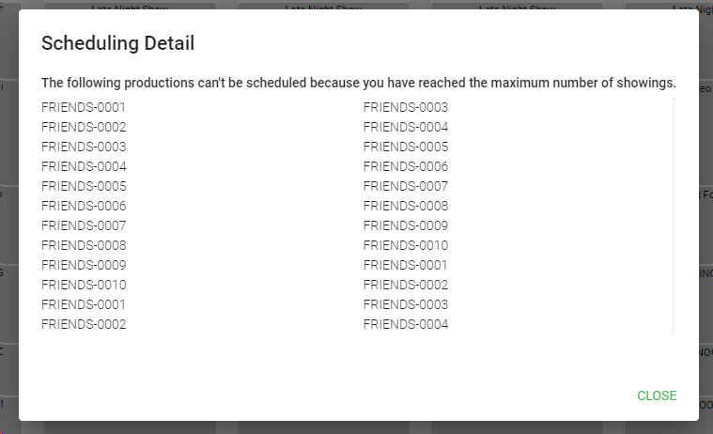
Task: Pick FRIENDS-0007 in the right column
Action: pyautogui.click(x=406, y=186)
